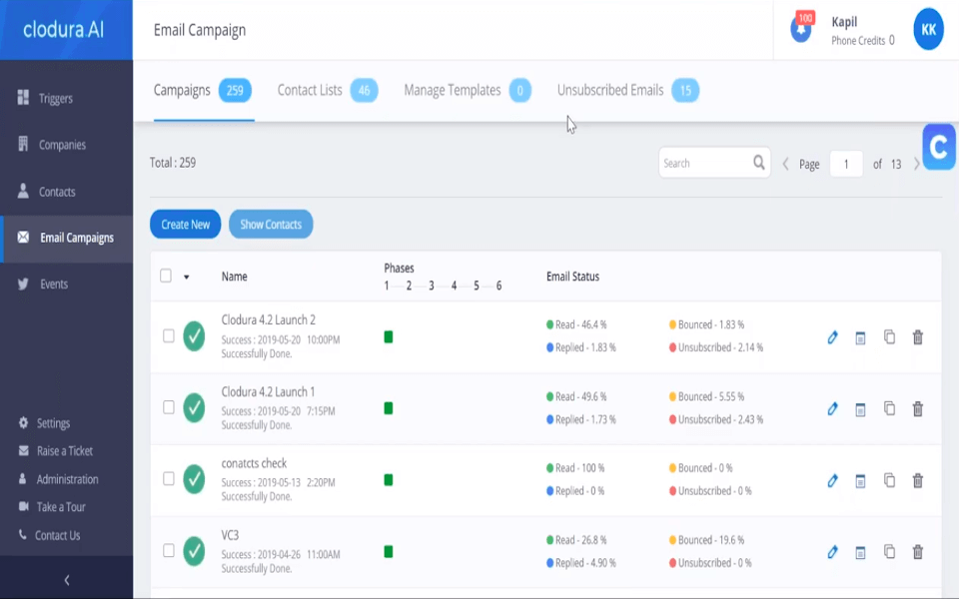Duplicate the conatcts check campaign
Image resolution: width=959 pixels, height=599 pixels.
pos(889,480)
